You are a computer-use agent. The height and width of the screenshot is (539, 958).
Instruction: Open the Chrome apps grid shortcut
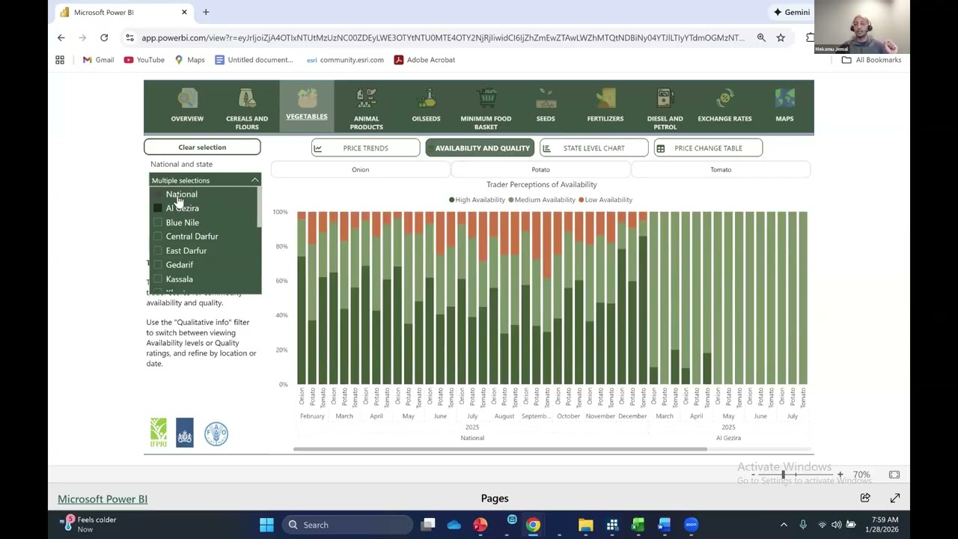[x=60, y=60]
